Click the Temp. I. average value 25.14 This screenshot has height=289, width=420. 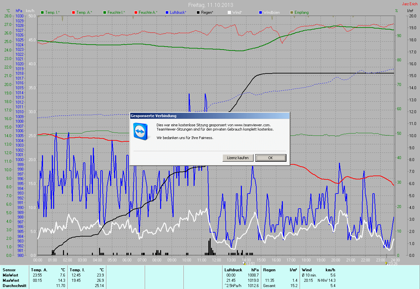tap(99, 286)
